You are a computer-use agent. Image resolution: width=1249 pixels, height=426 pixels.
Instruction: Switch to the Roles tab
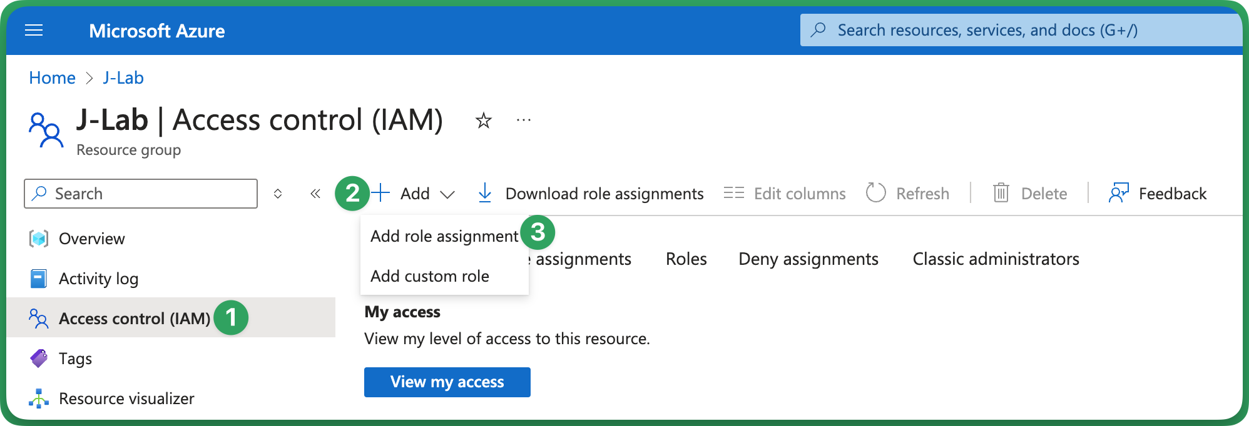(686, 259)
